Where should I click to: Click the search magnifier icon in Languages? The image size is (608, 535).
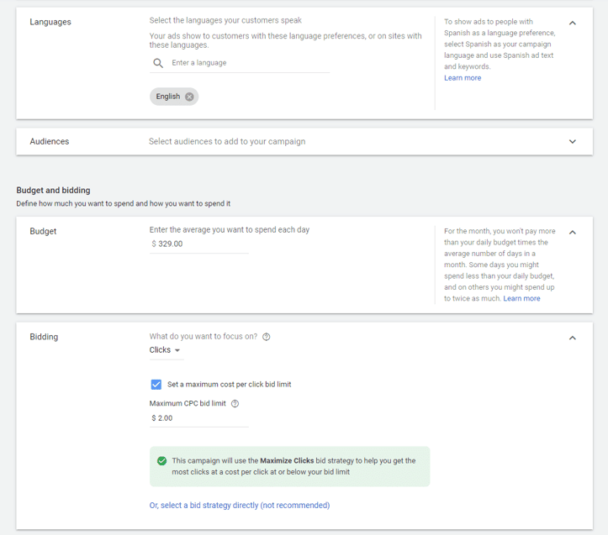coord(158,63)
